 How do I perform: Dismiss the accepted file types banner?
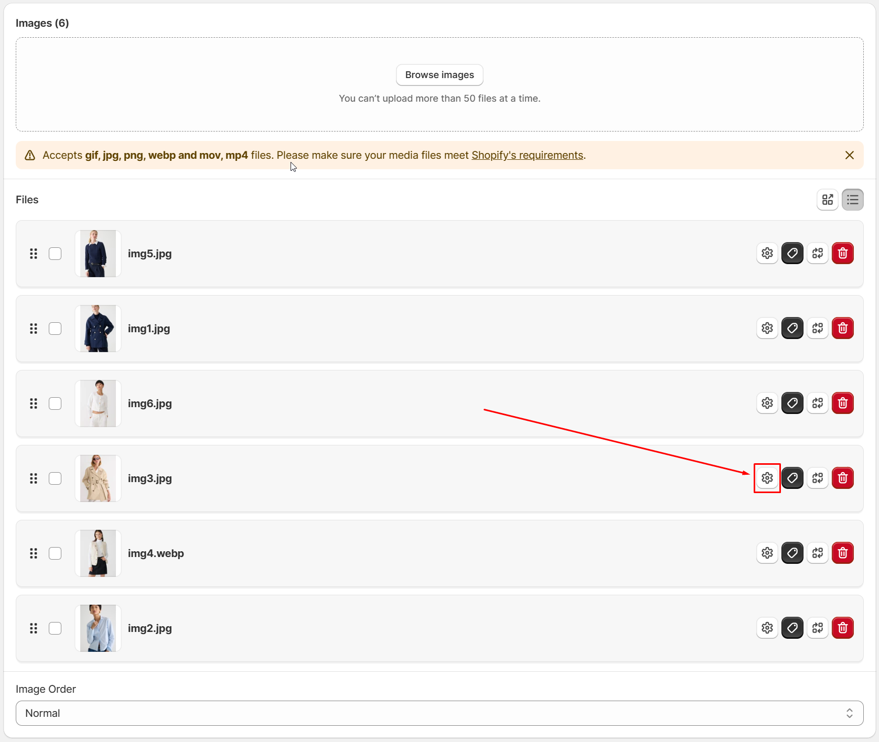(x=849, y=155)
